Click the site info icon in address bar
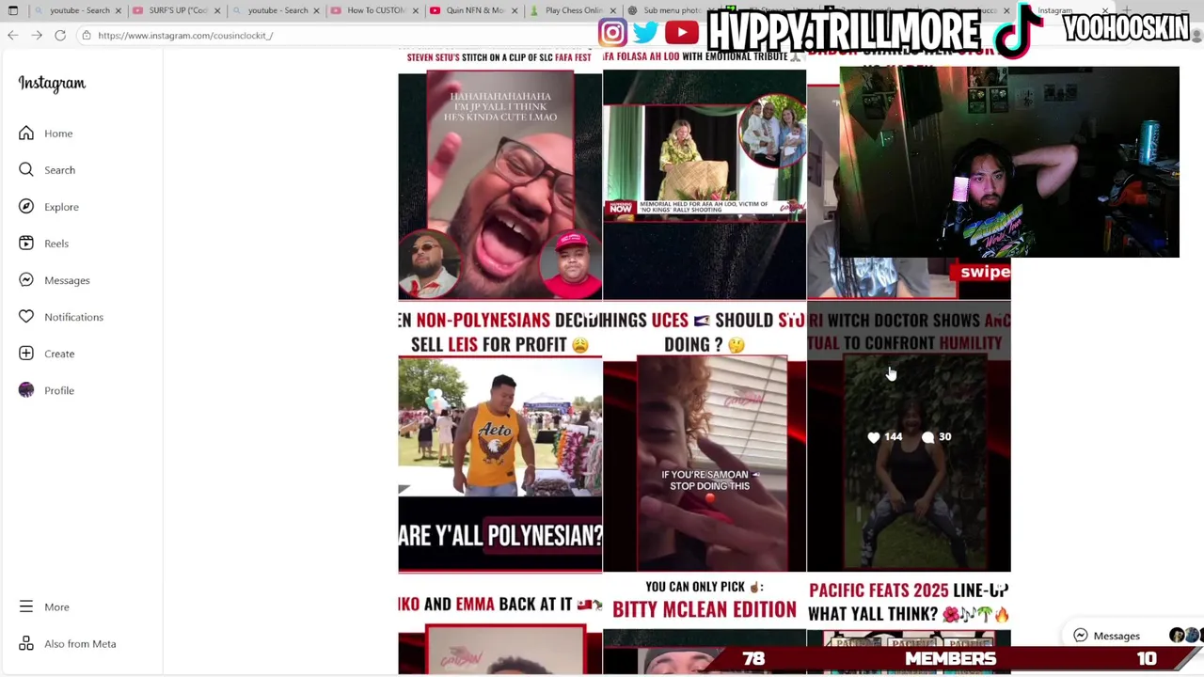Screen dimensions: 1204x677 (86, 36)
